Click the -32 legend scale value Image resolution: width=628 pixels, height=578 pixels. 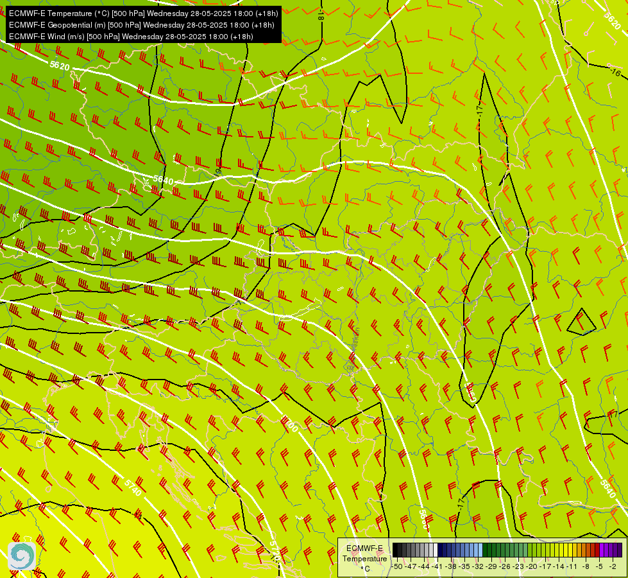[478, 566]
